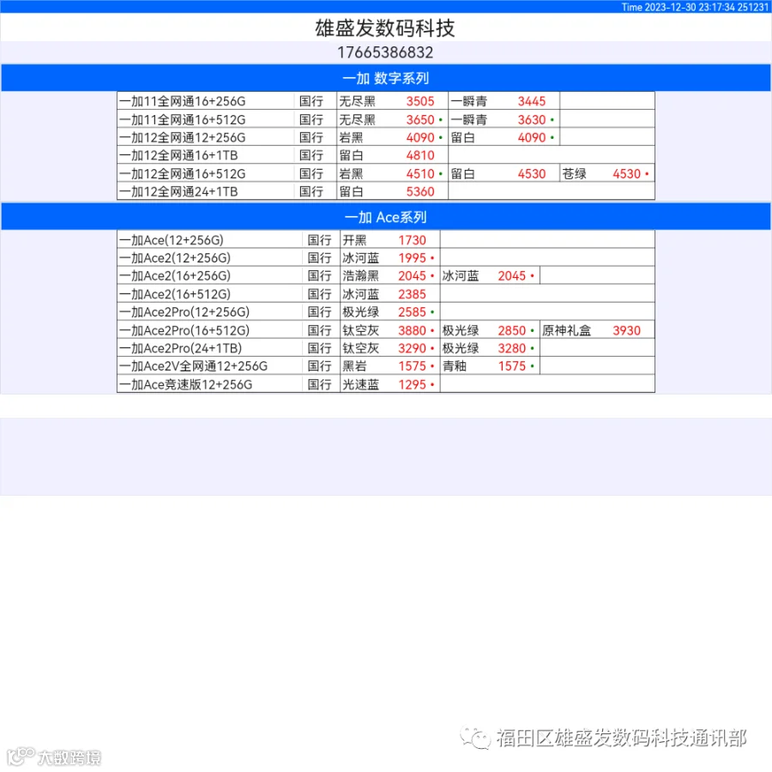Click 1575 price beside 青釉
Screen dimensions: 772x772
pos(512,365)
